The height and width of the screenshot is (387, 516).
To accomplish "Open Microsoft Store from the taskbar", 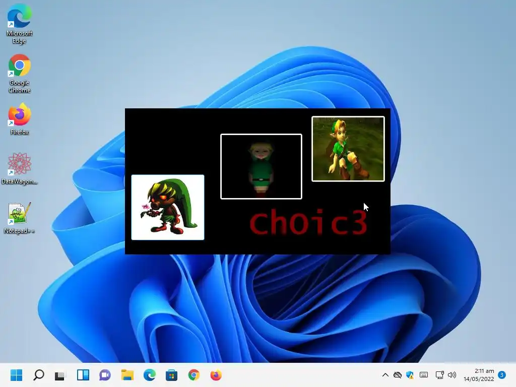I will pyautogui.click(x=171, y=375).
